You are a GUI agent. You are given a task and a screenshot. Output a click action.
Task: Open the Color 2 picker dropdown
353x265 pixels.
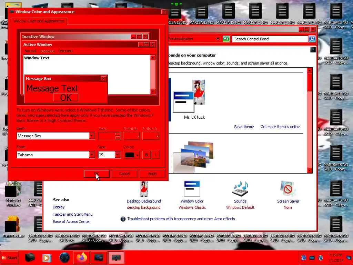coord(151,136)
